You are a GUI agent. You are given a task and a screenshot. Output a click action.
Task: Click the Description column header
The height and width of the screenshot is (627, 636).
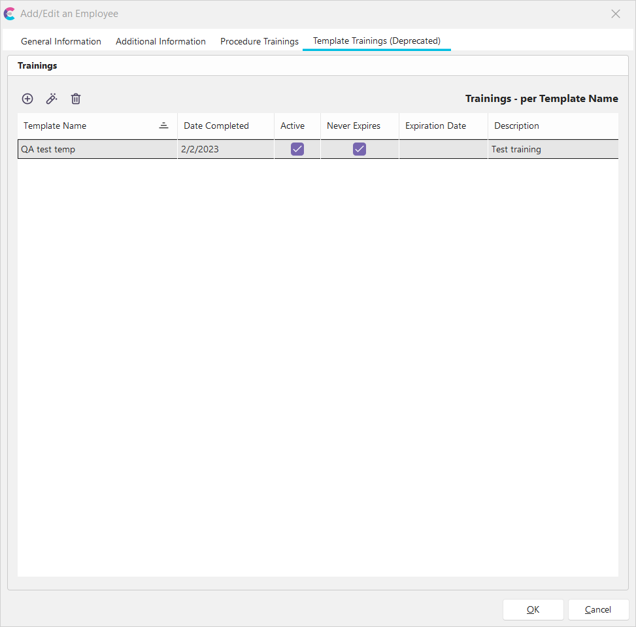pos(516,126)
